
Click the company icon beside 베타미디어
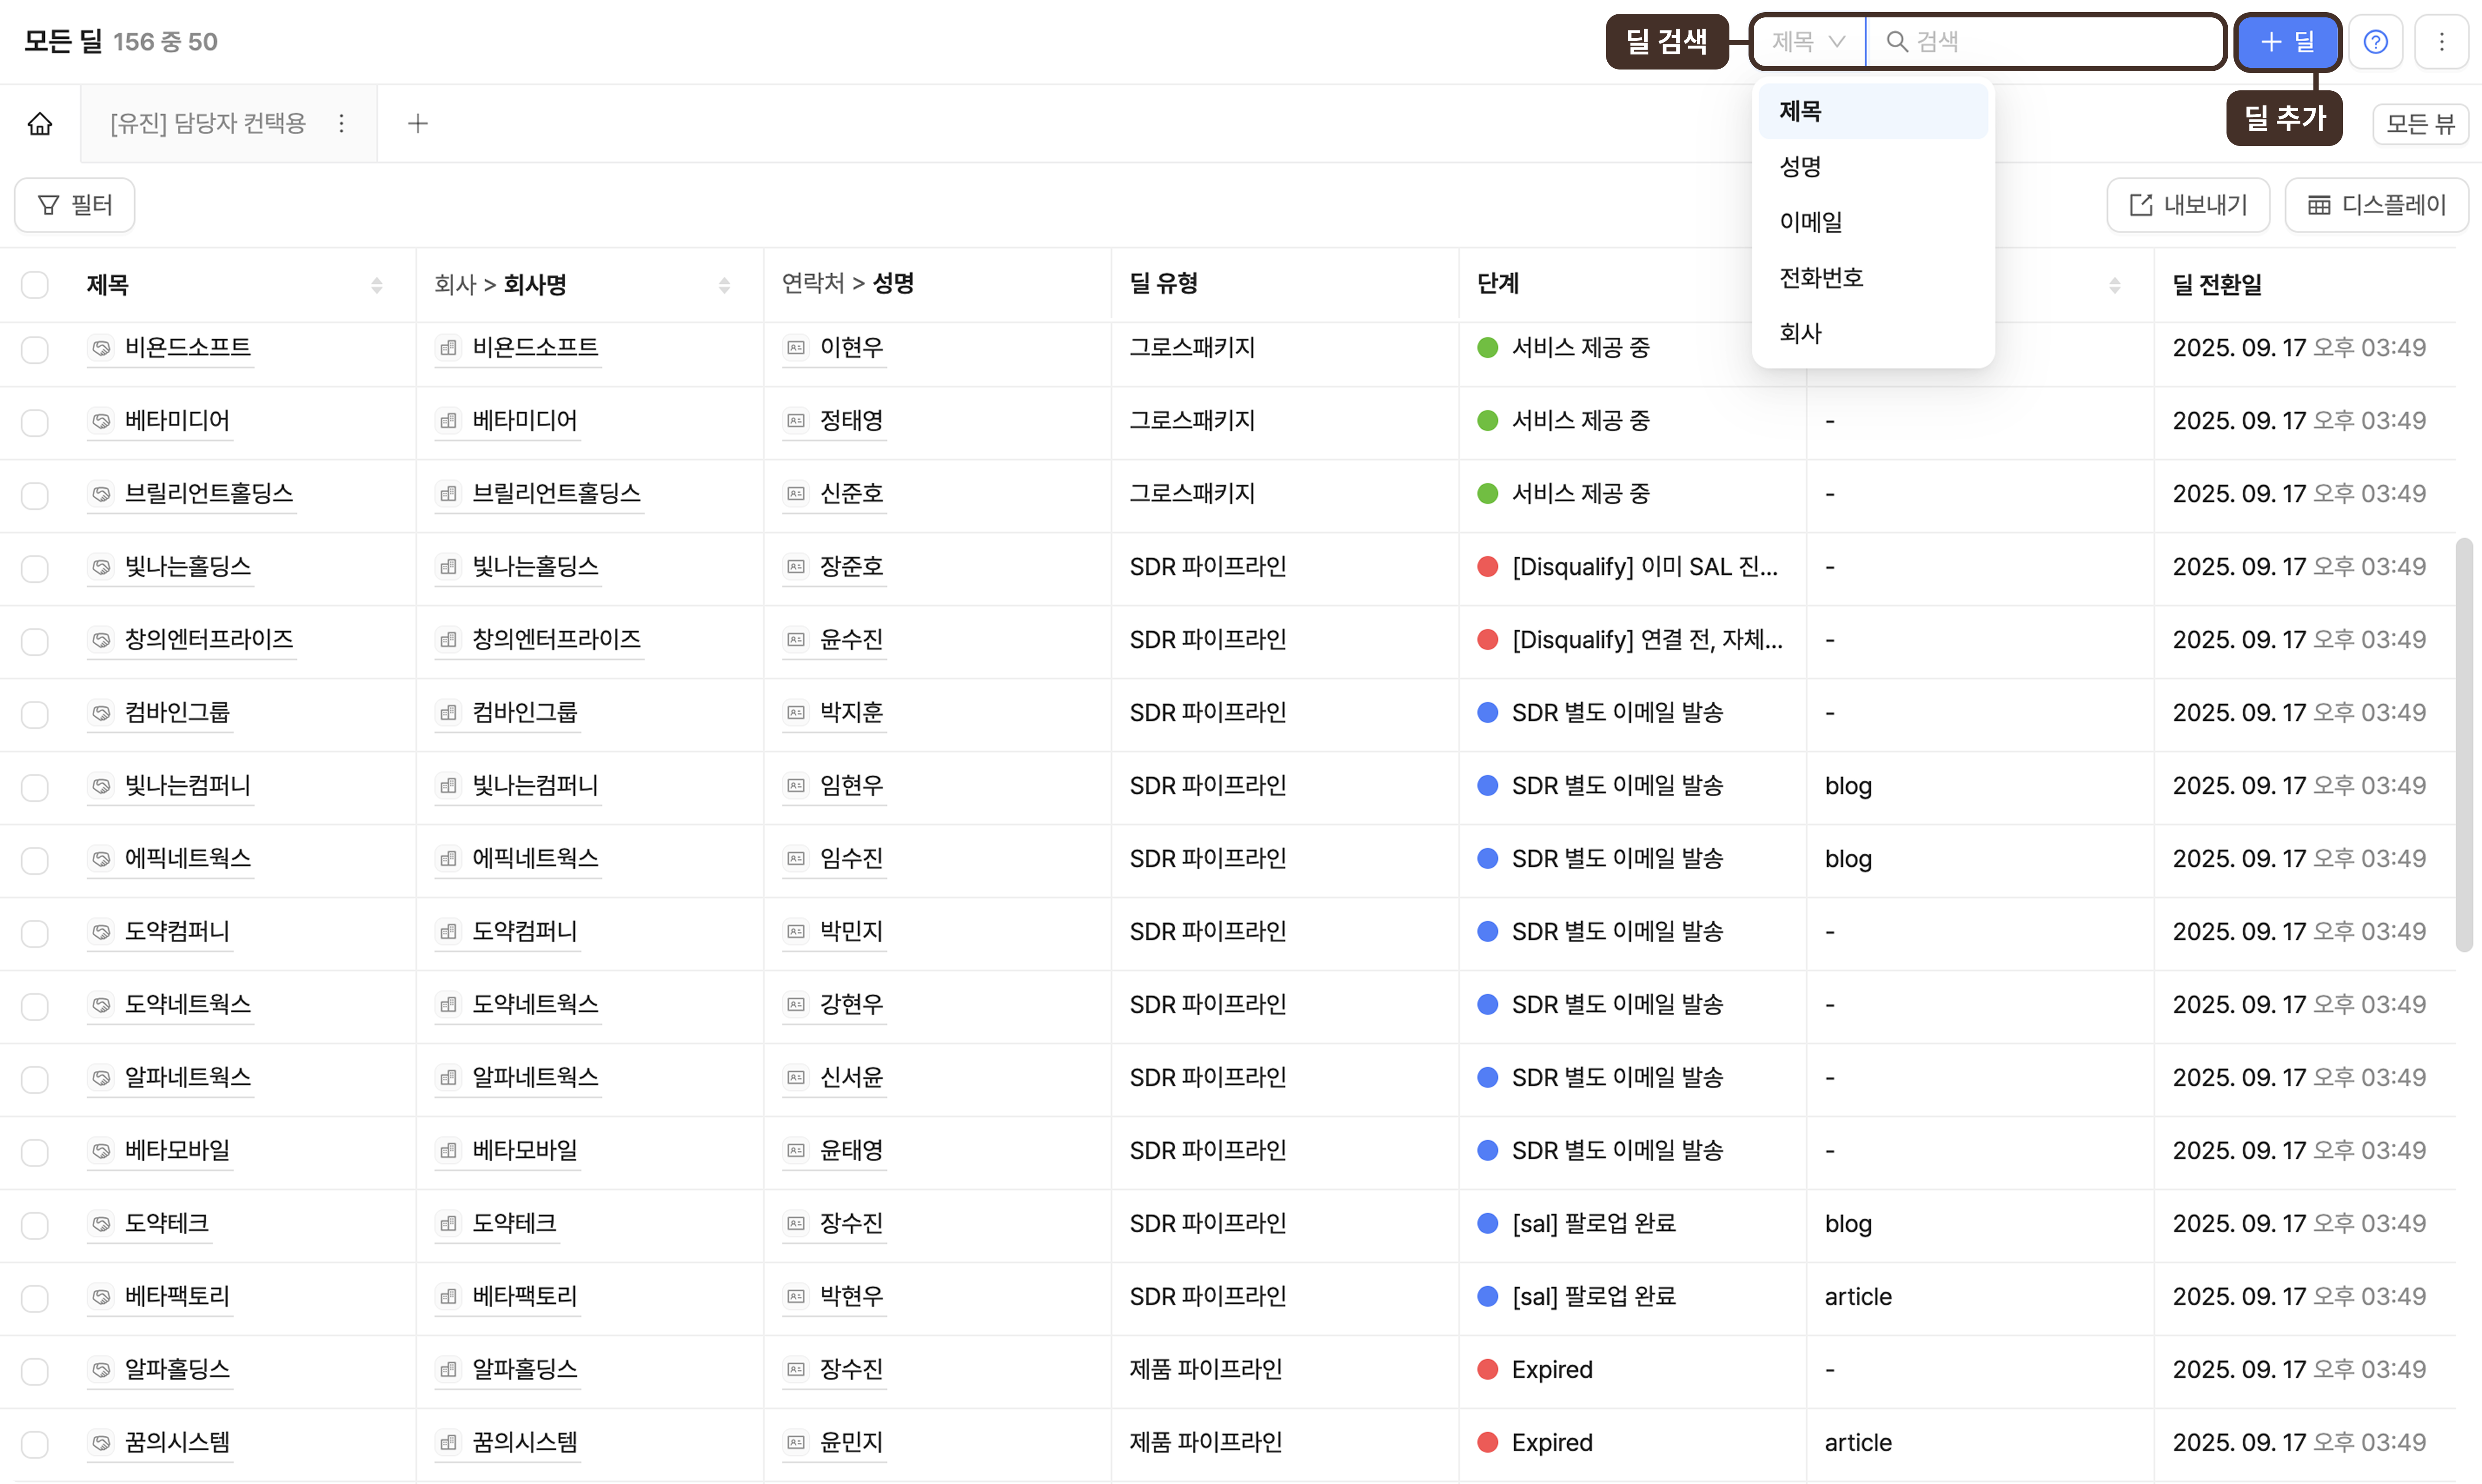tap(449, 421)
